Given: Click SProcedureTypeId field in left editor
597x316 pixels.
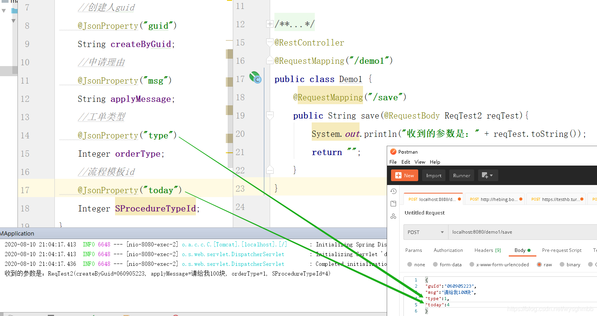Looking at the screenshot, I should pyautogui.click(x=155, y=208).
